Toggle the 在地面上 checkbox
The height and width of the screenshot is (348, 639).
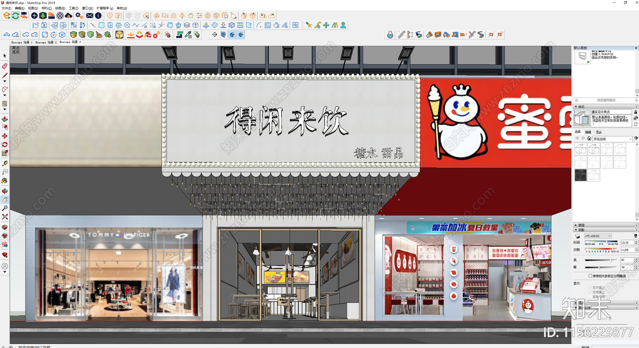point(590,292)
